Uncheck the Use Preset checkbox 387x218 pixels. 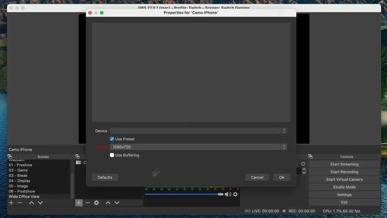112,139
